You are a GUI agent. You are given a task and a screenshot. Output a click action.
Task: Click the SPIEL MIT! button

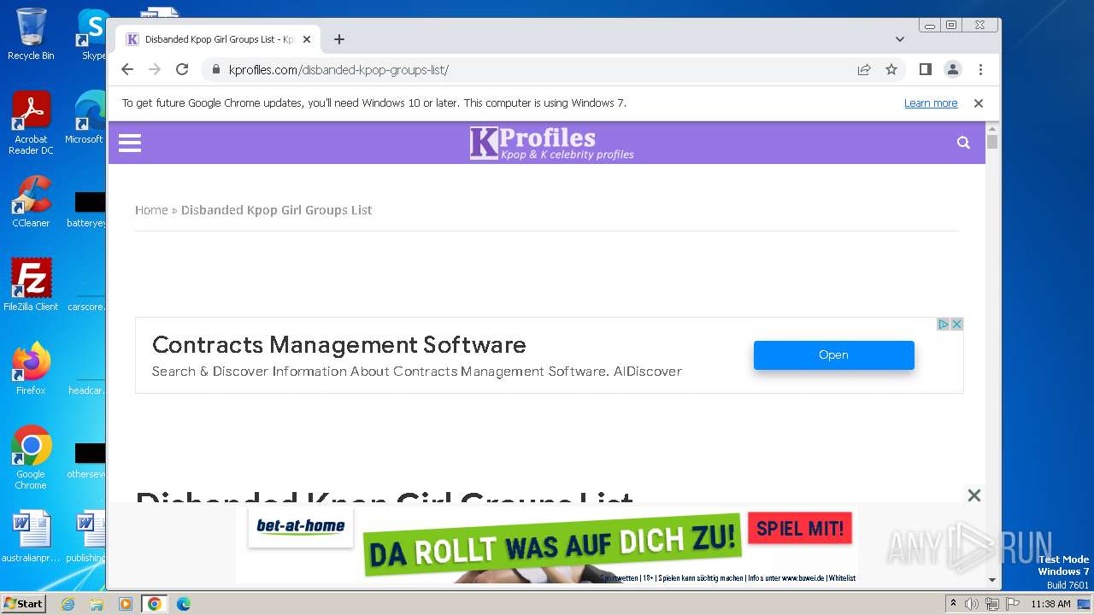coord(801,528)
